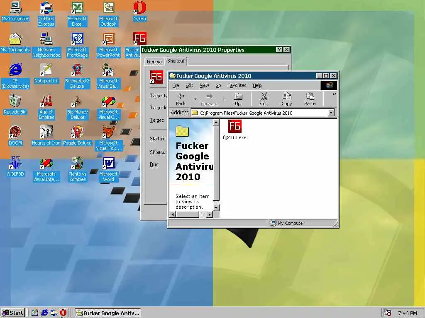This screenshot has height=318, width=425.
Task: Launch Internet Explorer from quick launch
Action: coord(44,313)
